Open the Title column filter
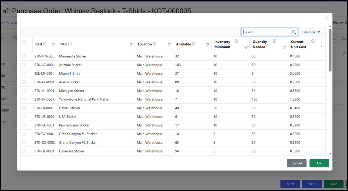The image size is (348, 191). (131, 45)
